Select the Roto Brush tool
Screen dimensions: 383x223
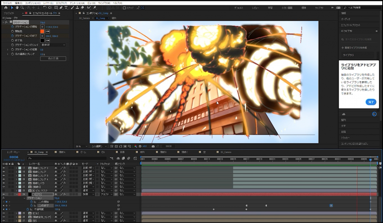pyautogui.click(x=89, y=8)
